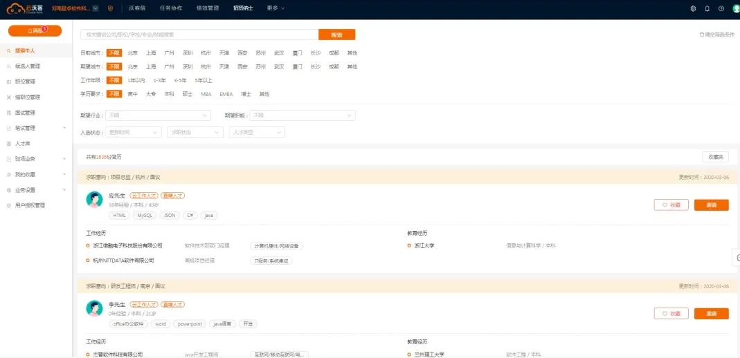Screen dimensions: 740x358
Task: Open 沃客信 in top navigation
Action: click(x=137, y=8)
